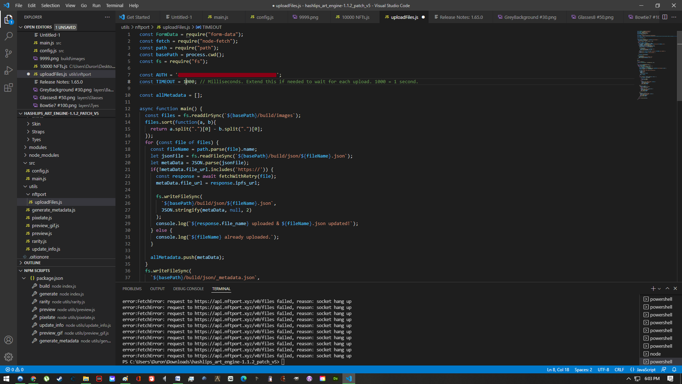The height and width of the screenshot is (384, 682).
Task: Open notifications via the status bar bell
Action: 675,369
